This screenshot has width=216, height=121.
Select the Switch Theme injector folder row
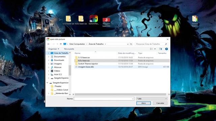[122, 64]
